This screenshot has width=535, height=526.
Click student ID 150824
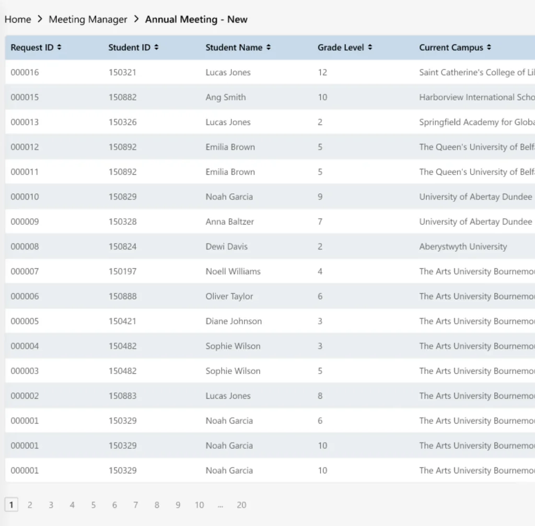pyautogui.click(x=122, y=247)
